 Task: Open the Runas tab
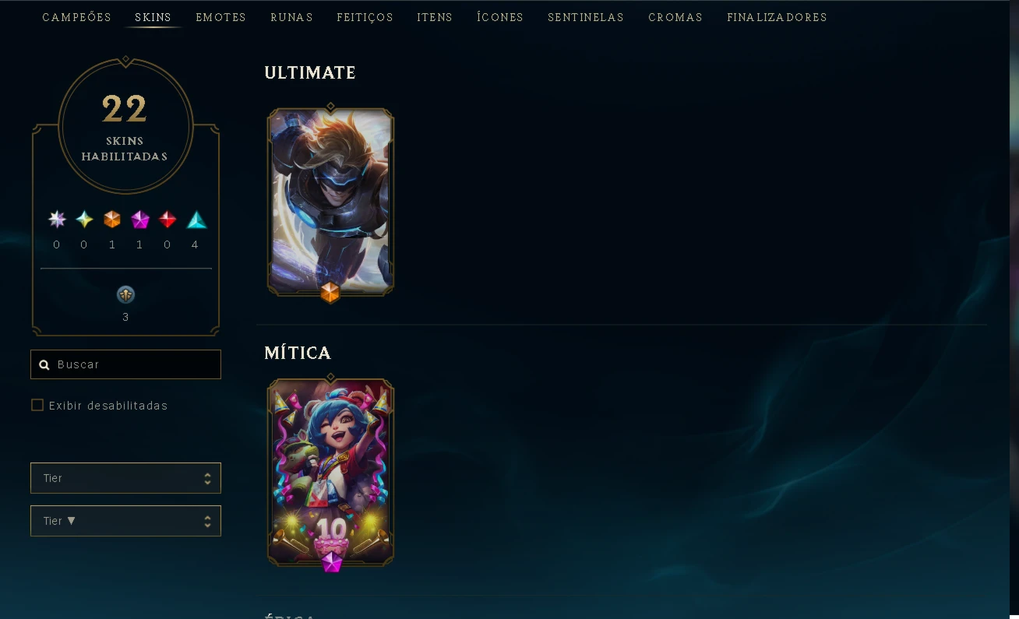coord(292,17)
